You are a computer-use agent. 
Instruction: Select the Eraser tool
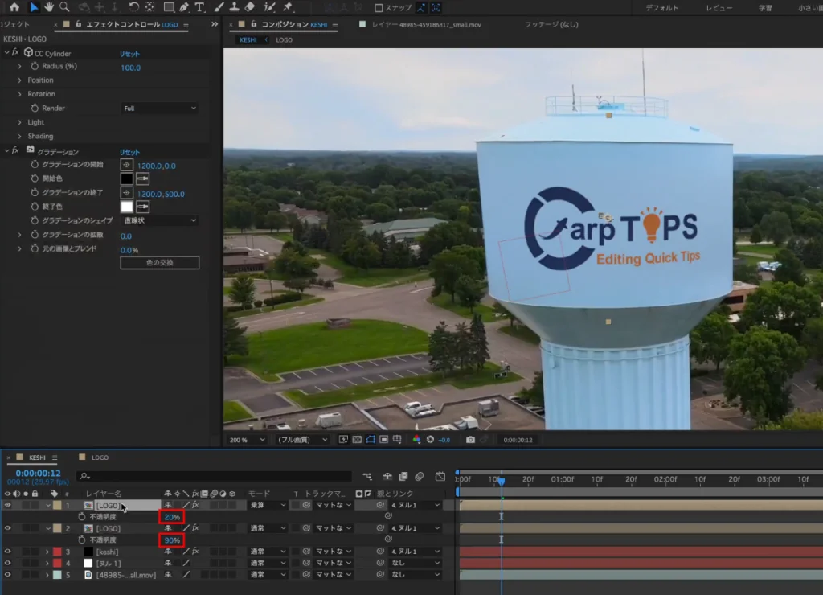pyautogui.click(x=250, y=7)
